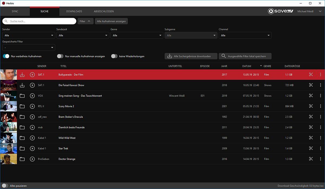Open folder icon for Ziemlich beste Freunde
The width and height of the screenshot is (325, 189).
click(x=22, y=127)
